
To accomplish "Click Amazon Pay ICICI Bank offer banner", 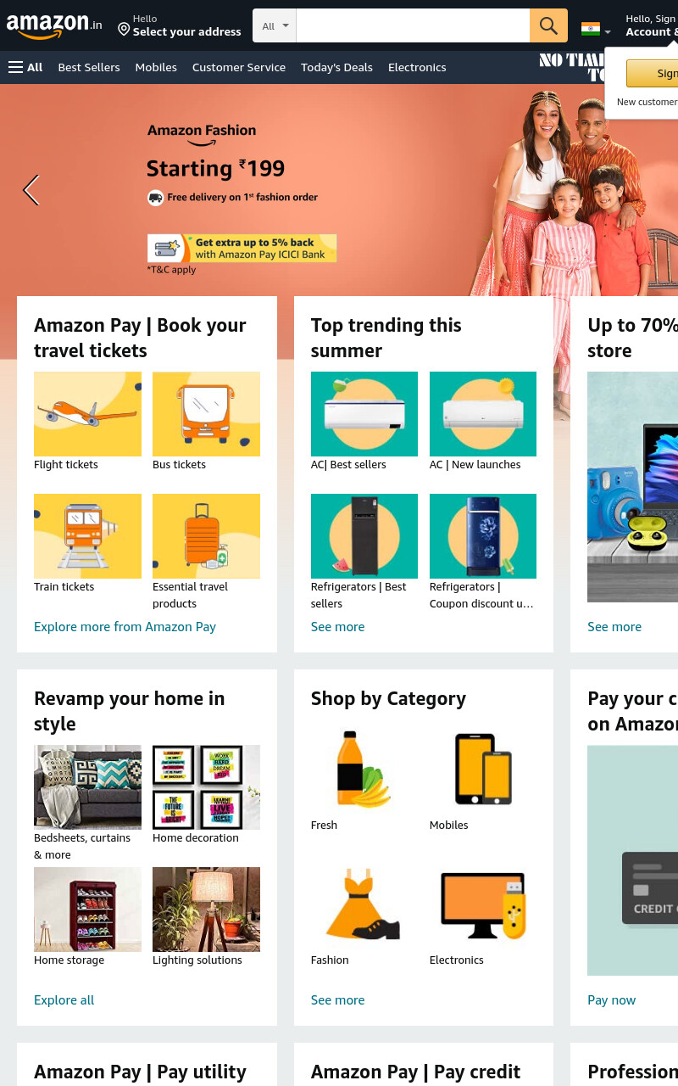I will 242,249.
